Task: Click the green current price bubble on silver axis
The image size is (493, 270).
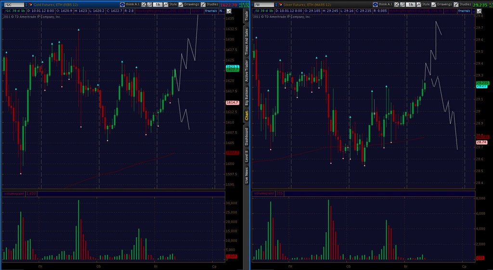Action: [482, 83]
